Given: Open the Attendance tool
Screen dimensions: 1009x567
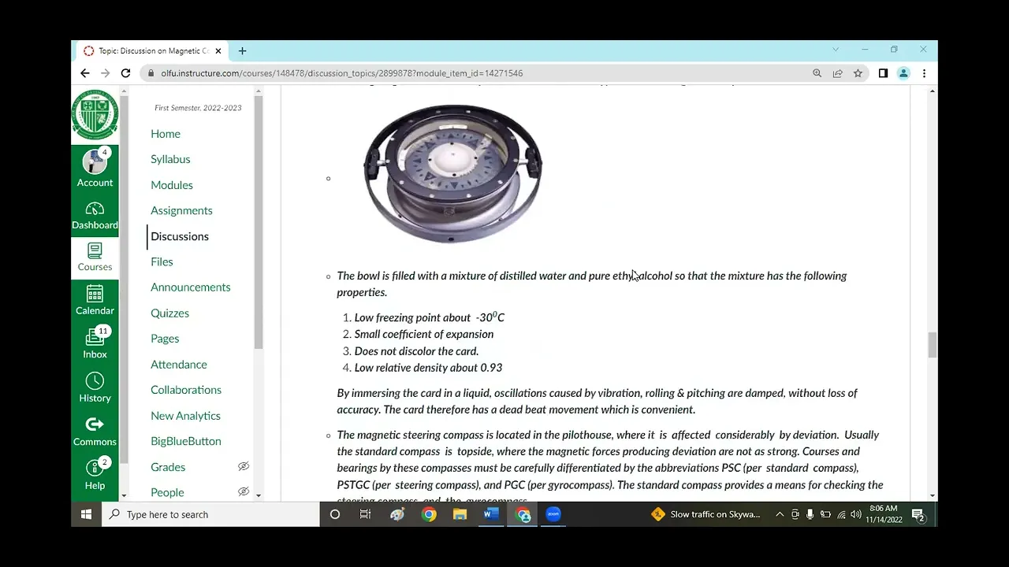Looking at the screenshot, I should 179,365.
